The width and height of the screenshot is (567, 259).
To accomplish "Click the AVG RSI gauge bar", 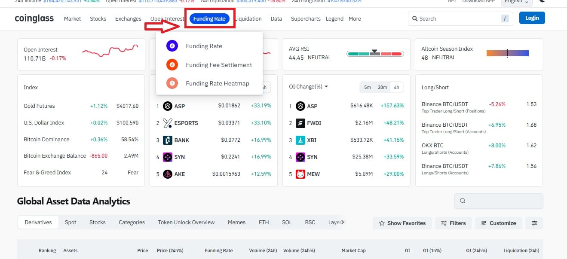I will pos(374,54).
